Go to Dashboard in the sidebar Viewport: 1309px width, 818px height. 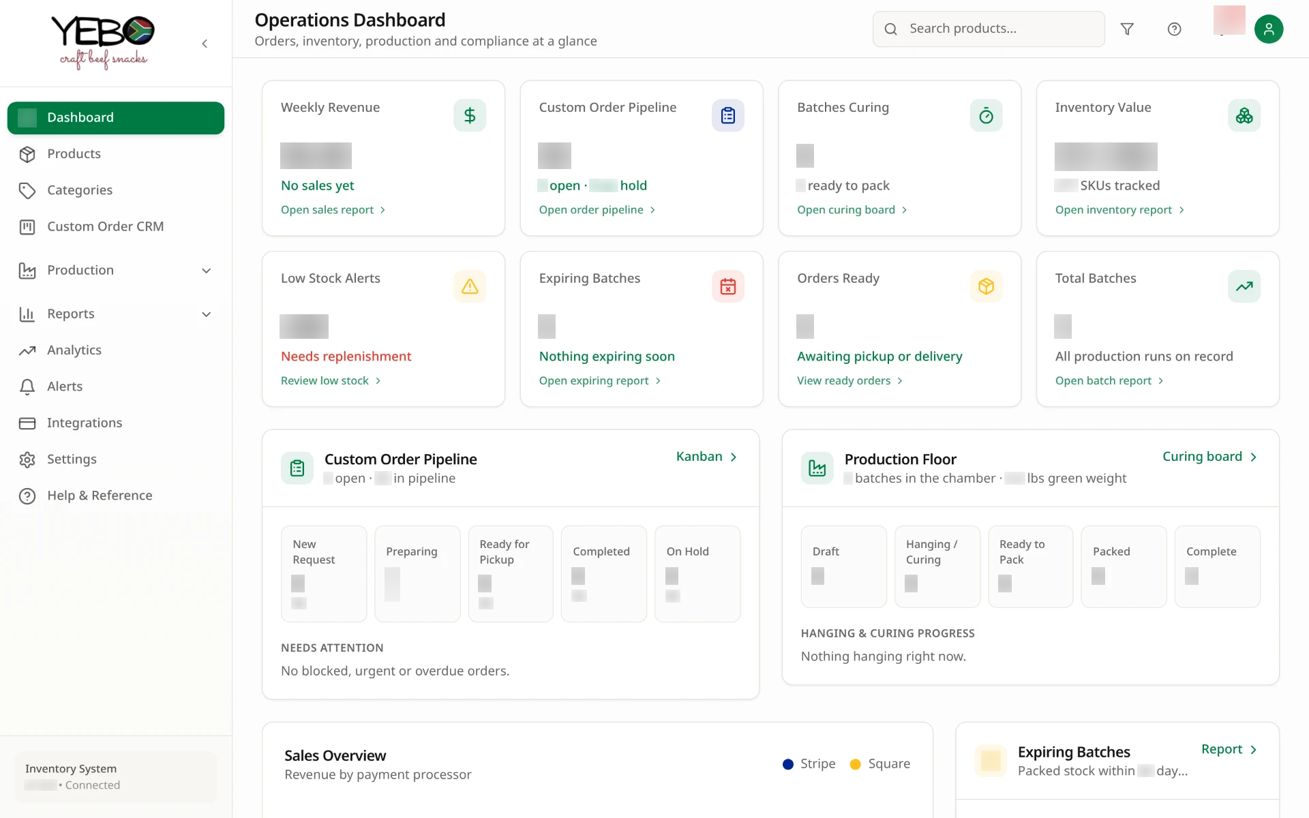(116, 118)
